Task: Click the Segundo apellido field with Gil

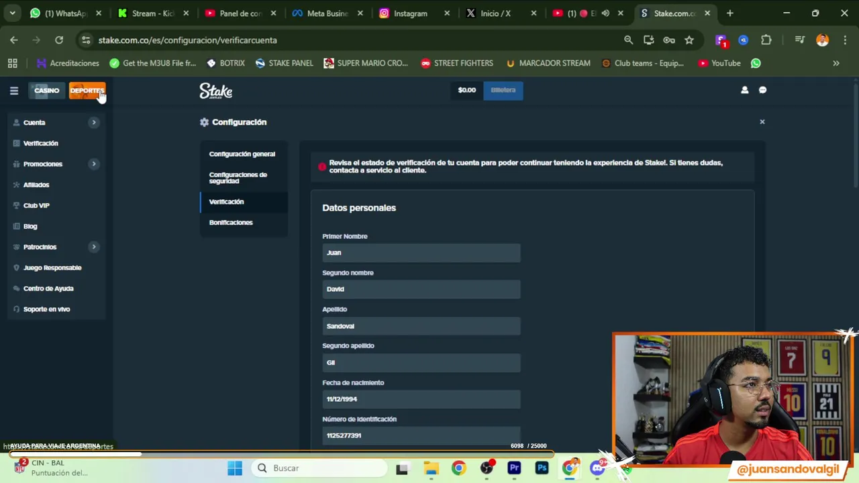Action: 421,362
